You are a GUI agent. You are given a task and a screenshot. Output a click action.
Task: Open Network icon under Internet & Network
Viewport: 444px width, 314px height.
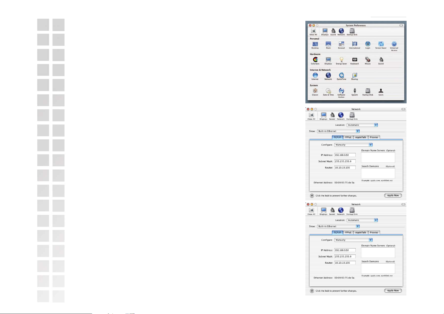328,76
